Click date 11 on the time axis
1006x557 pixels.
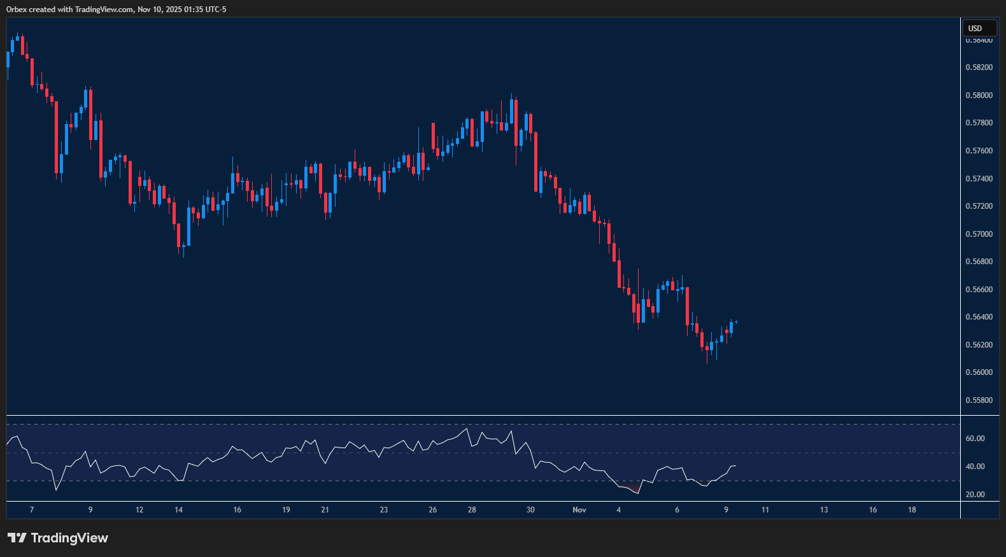pos(765,510)
